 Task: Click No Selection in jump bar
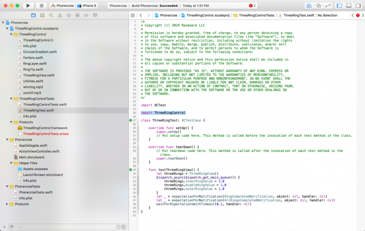(327, 15)
